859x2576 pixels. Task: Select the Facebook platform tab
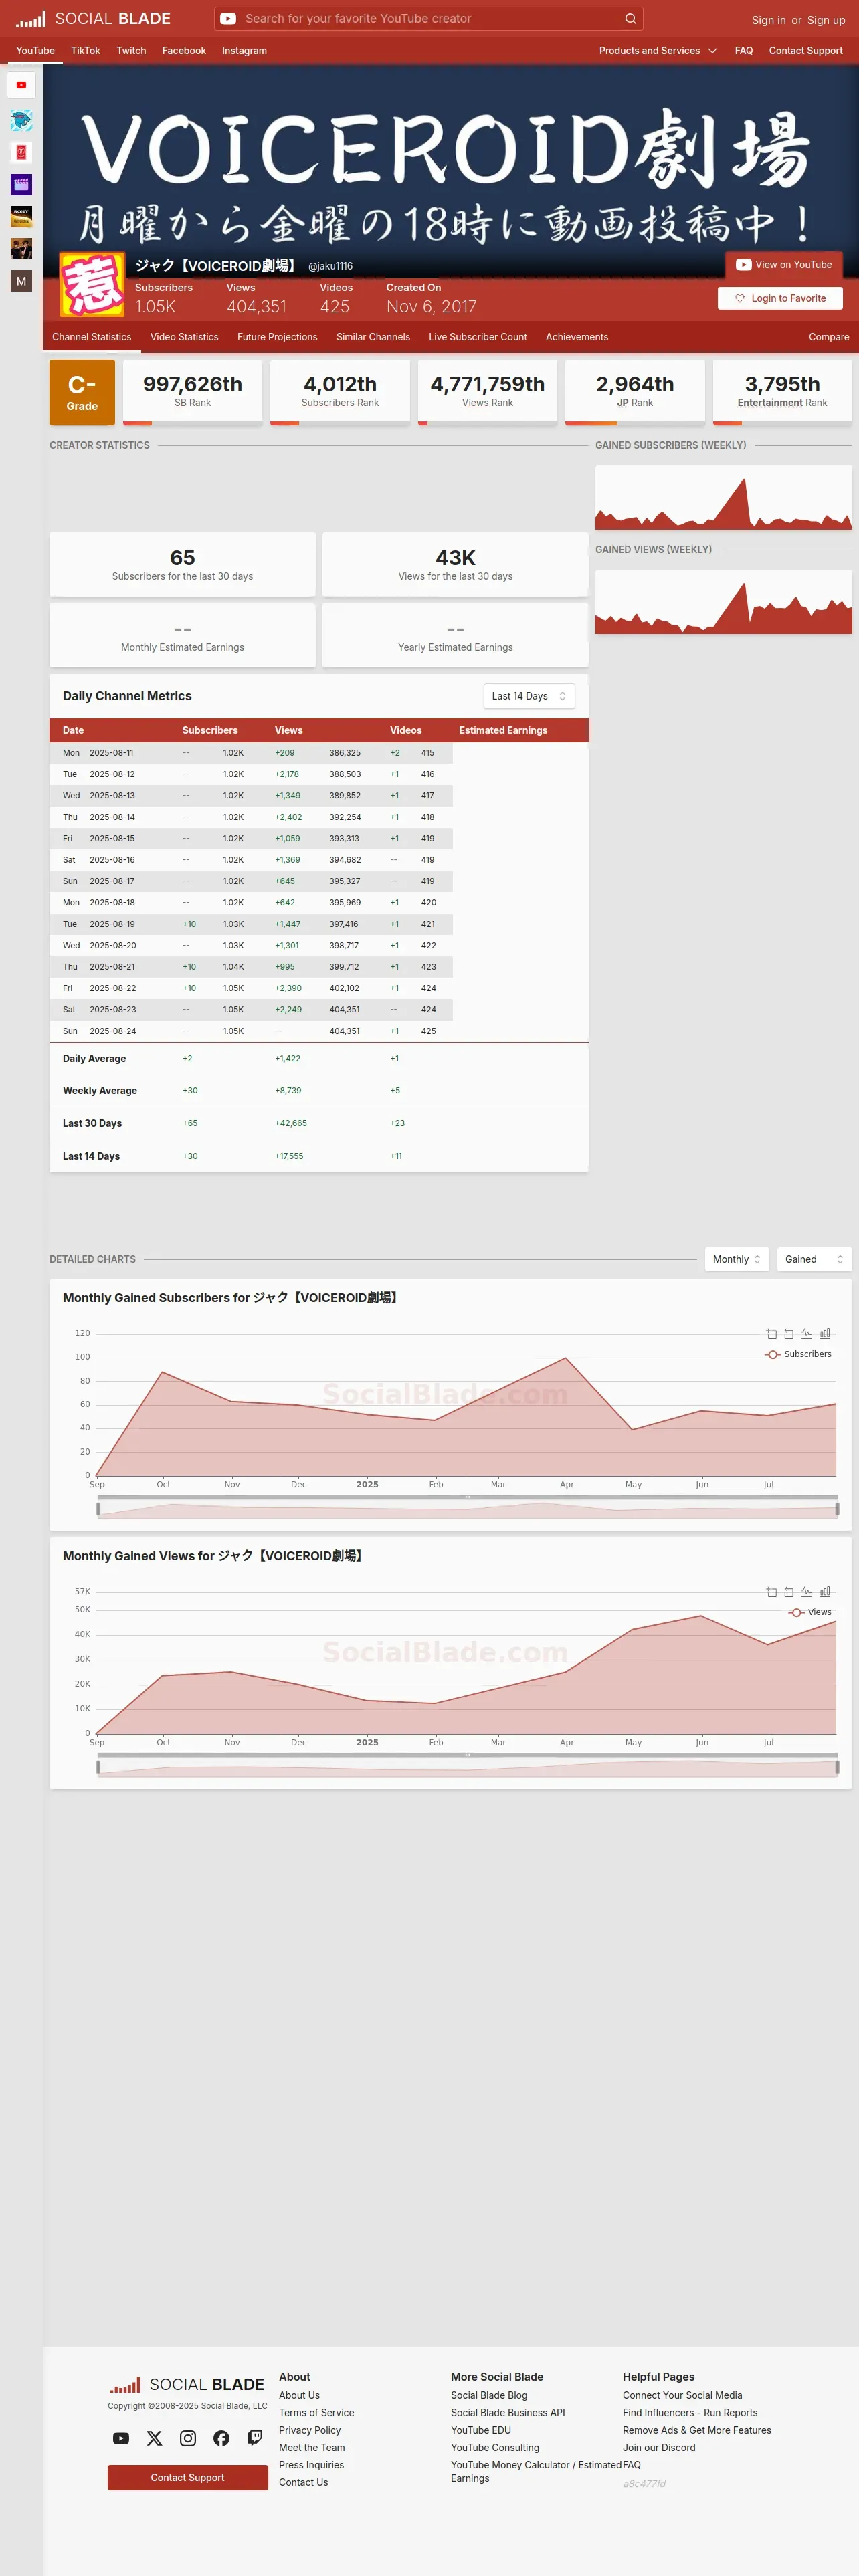pos(184,51)
